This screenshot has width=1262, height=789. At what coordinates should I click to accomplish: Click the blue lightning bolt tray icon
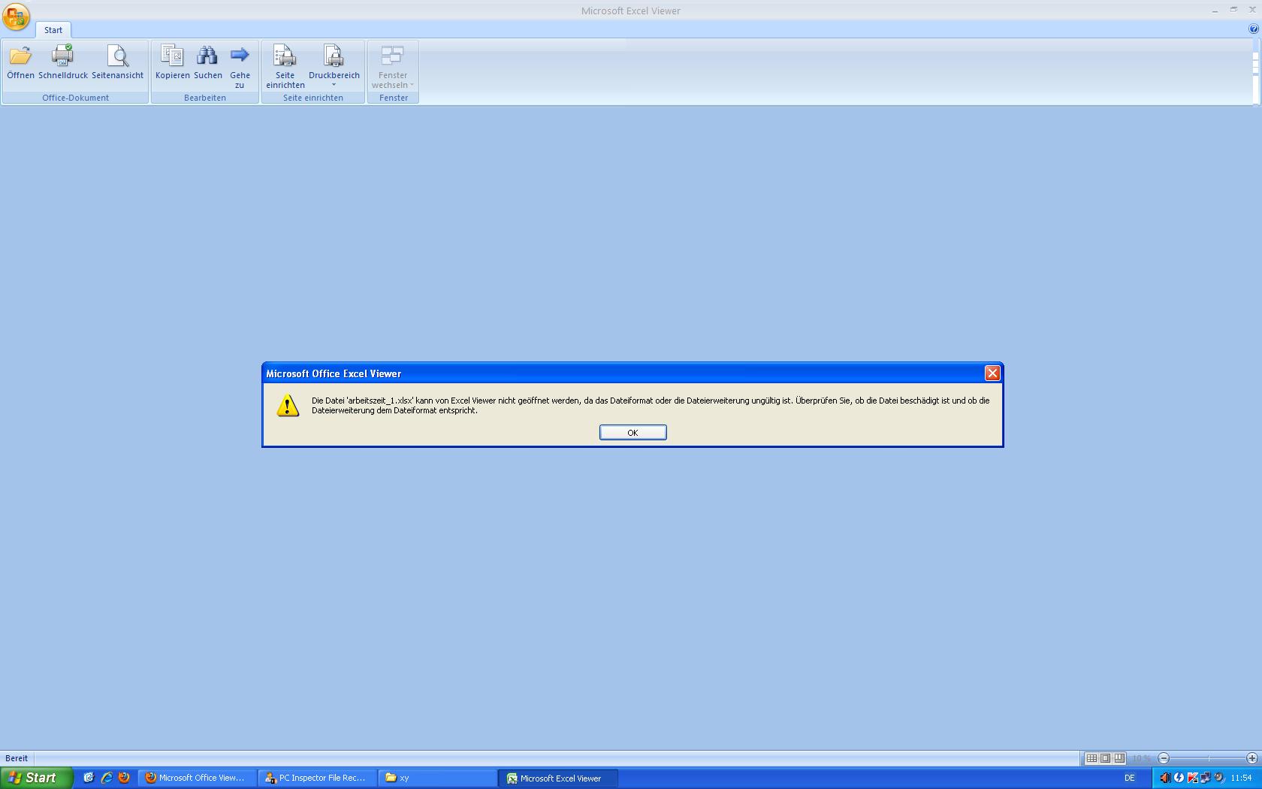pos(1179,778)
